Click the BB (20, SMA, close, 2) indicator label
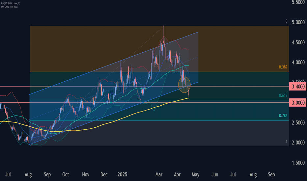The height and width of the screenshot is (181, 307). coord(11,4)
